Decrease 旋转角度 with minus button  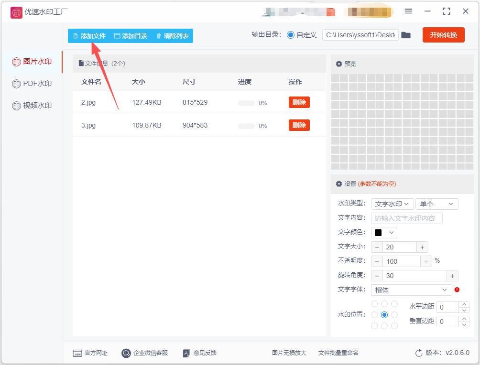point(377,276)
